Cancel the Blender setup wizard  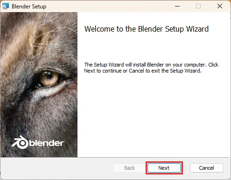point(206,168)
